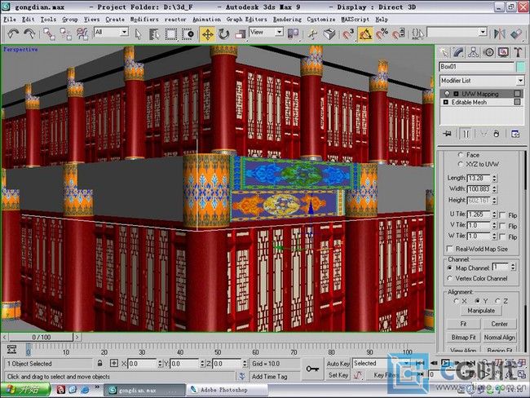Select alignment X radio button
The width and height of the screenshot is (530, 398).
tap(457, 301)
